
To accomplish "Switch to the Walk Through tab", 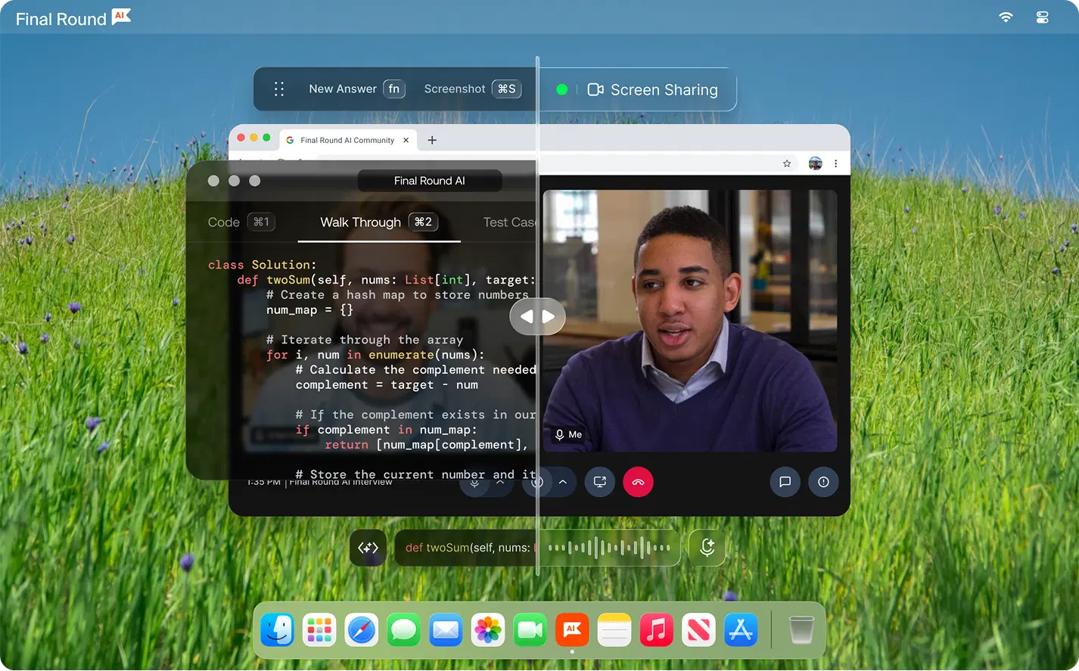I will click(x=361, y=222).
